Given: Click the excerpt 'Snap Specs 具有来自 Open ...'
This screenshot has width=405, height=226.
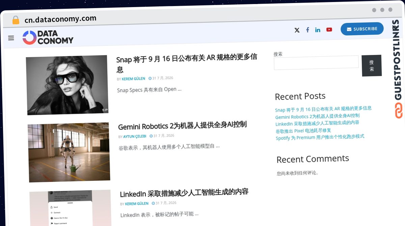Looking at the screenshot, I should [149, 90].
